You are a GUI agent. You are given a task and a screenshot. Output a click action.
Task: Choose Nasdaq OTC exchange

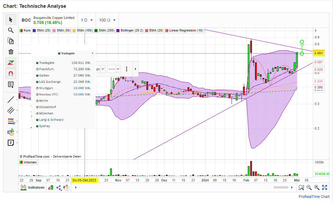click(x=63, y=94)
